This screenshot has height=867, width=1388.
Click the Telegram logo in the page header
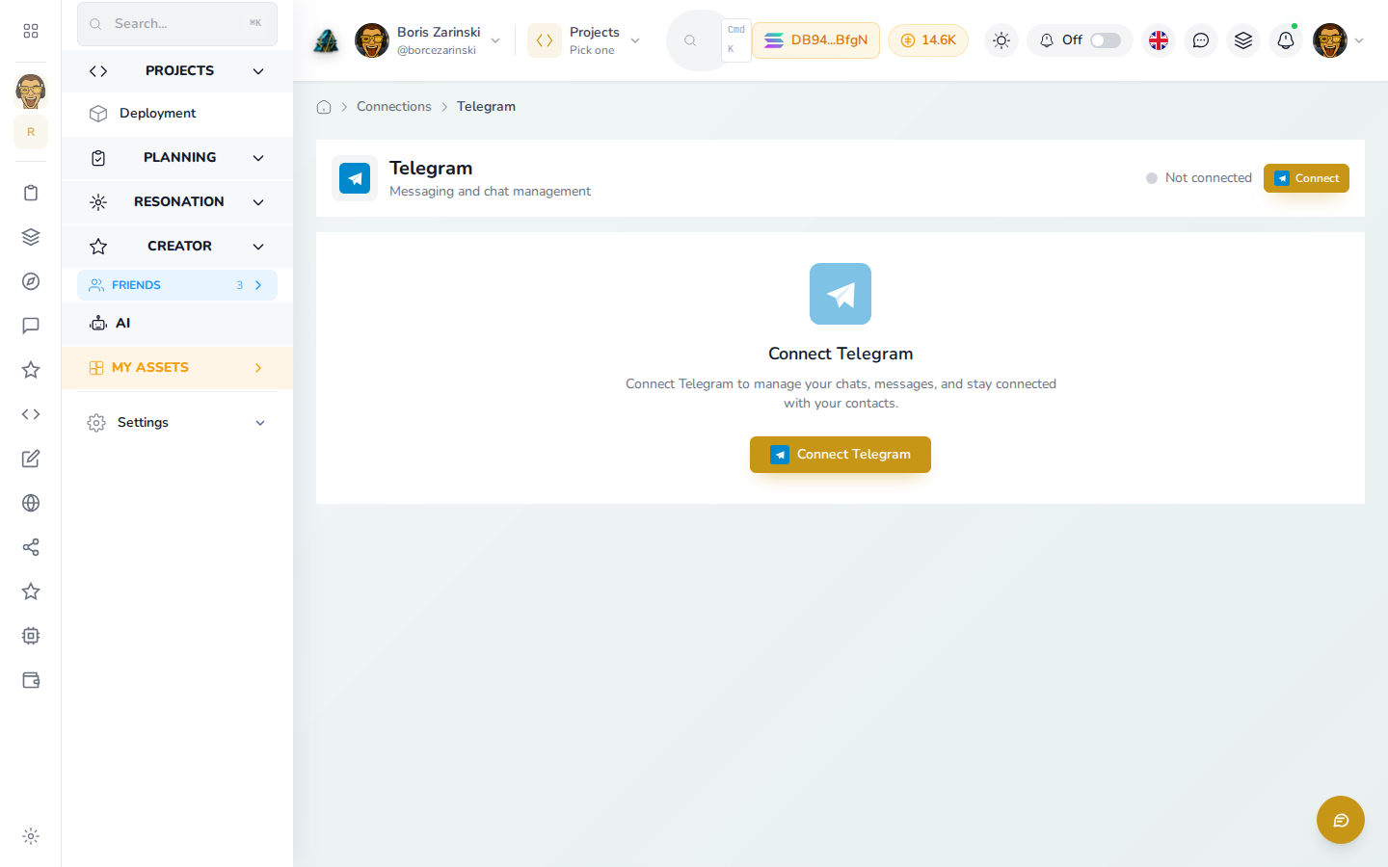355,178
